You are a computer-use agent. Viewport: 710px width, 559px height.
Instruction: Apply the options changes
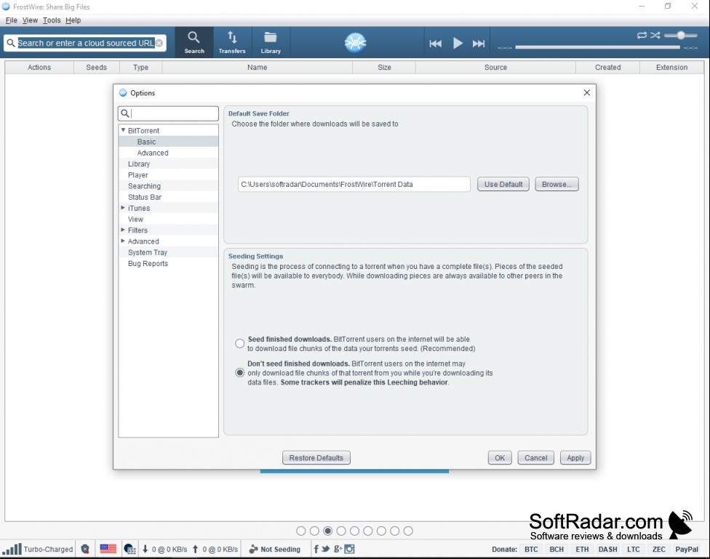point(575,458)
